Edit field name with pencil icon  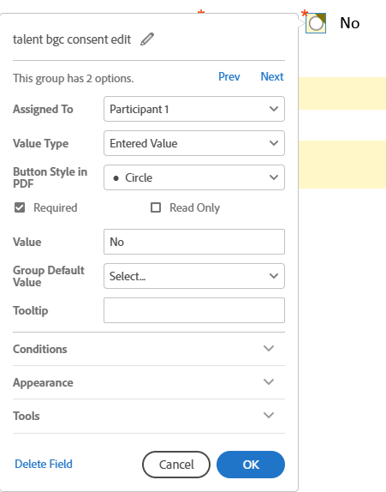point(147,39)
